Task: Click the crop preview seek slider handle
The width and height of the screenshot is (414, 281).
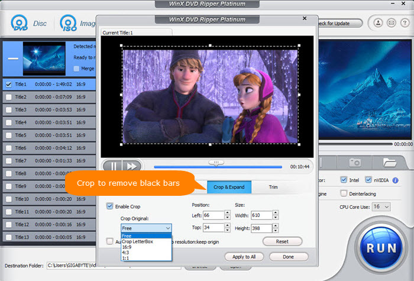Action: pos(216,163)
